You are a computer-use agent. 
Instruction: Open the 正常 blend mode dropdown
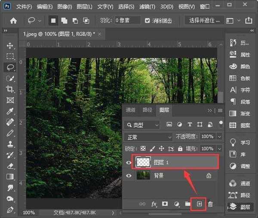click(147, 137)
